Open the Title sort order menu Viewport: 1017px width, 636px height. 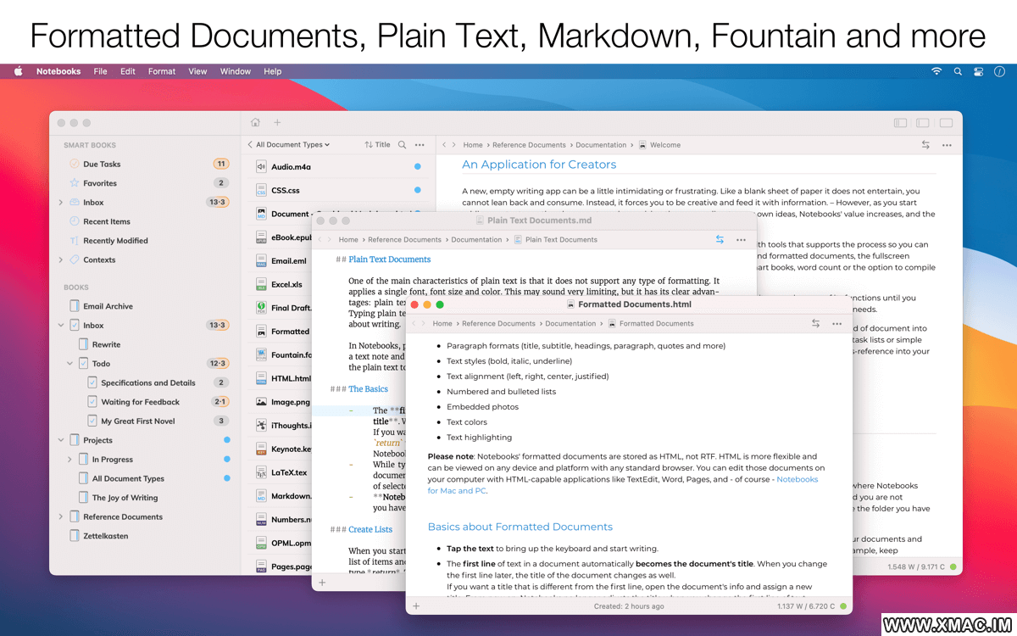click(377, 145)
